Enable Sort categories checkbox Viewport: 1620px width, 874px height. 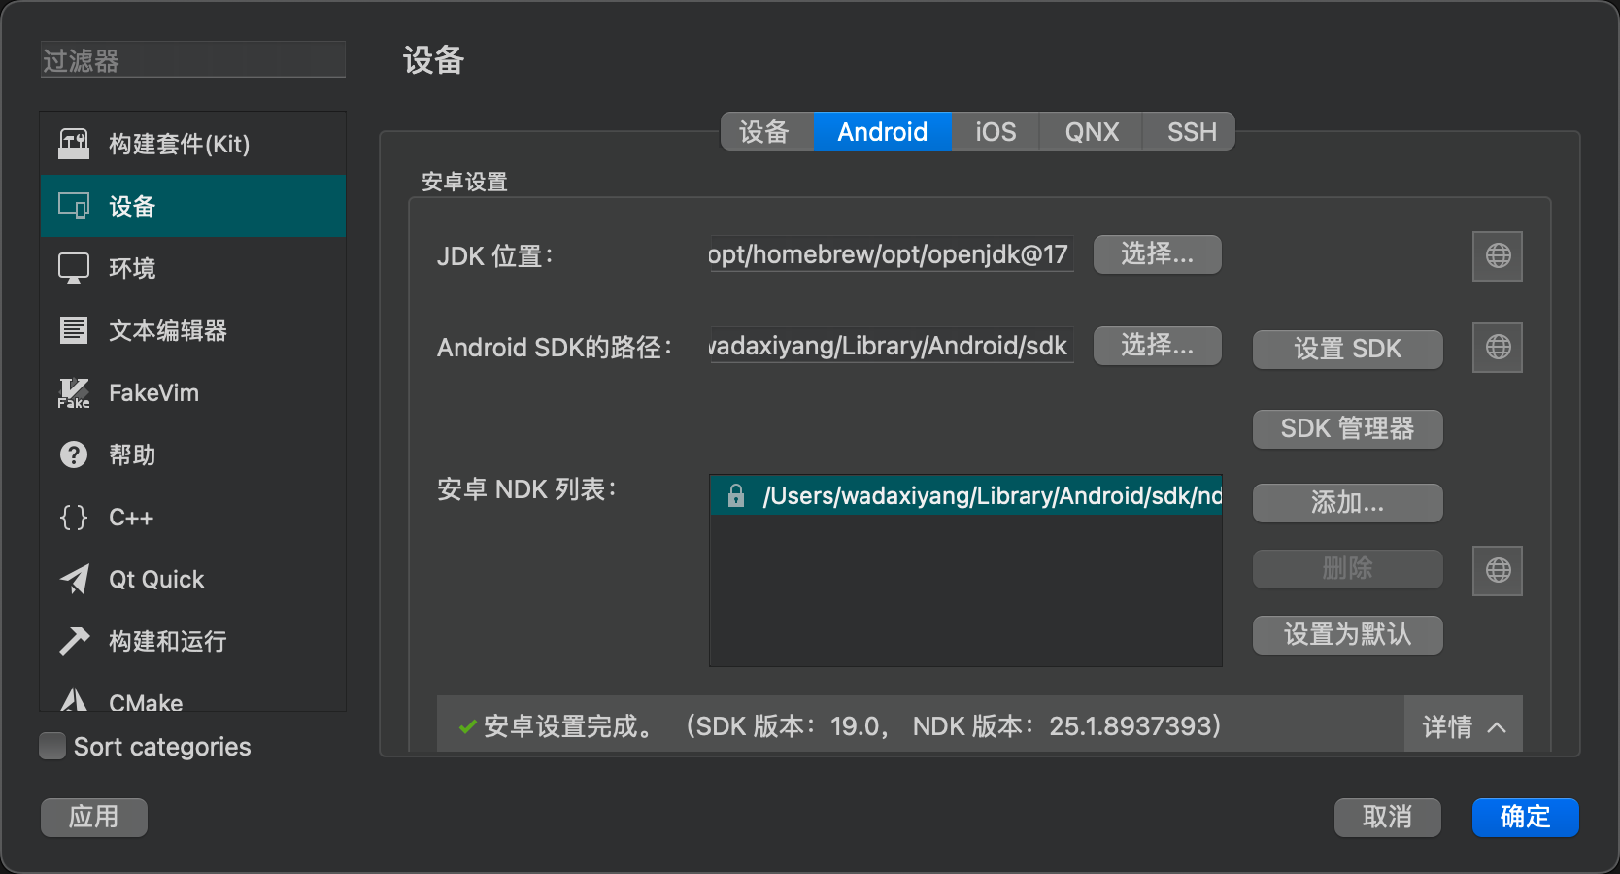[52, 746]
